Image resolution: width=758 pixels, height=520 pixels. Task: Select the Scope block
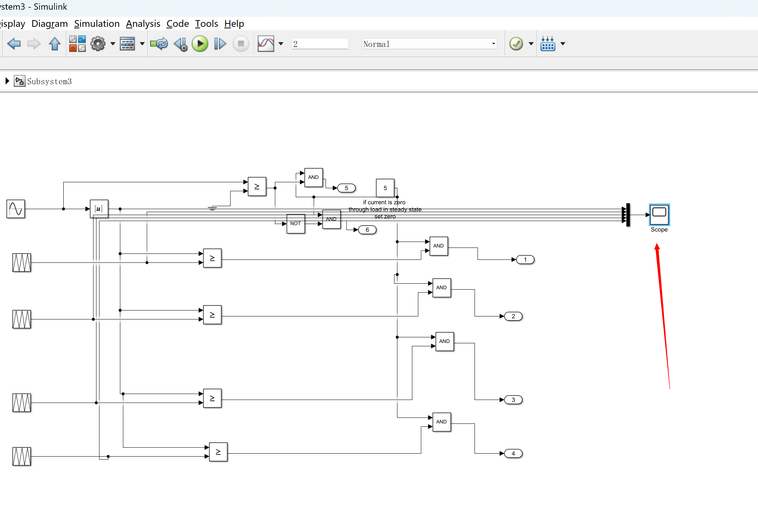point(659,215)
